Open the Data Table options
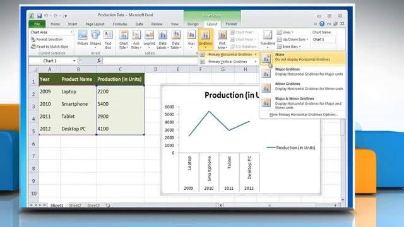 pos(175,40)
